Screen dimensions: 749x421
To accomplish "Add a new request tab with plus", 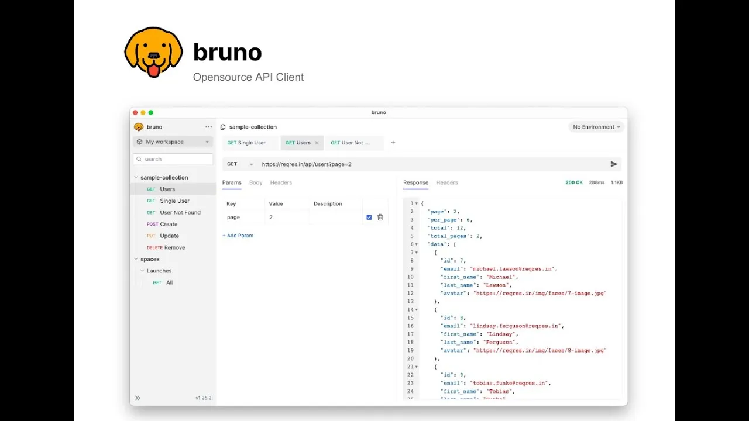I will point(393,143).
